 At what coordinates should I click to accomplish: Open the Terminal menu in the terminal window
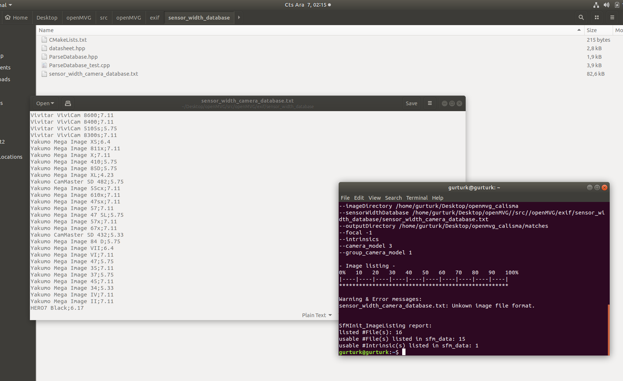(417, 198)
